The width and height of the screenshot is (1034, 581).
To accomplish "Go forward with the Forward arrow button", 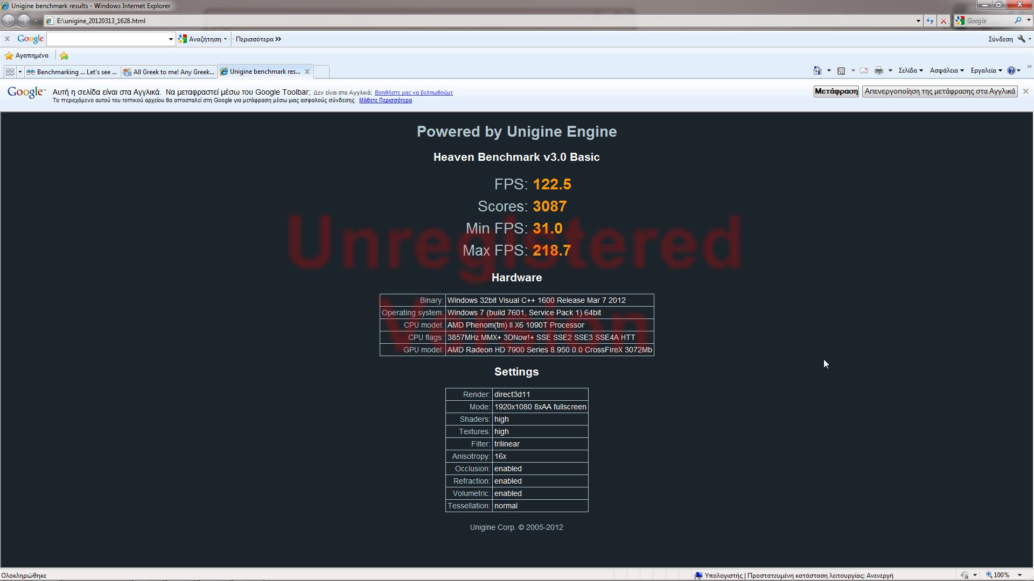I will (x=24, y=20).
